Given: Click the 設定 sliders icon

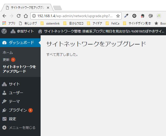Looking at the screenshot, I should pyautogui.click(x=4, y=119).
